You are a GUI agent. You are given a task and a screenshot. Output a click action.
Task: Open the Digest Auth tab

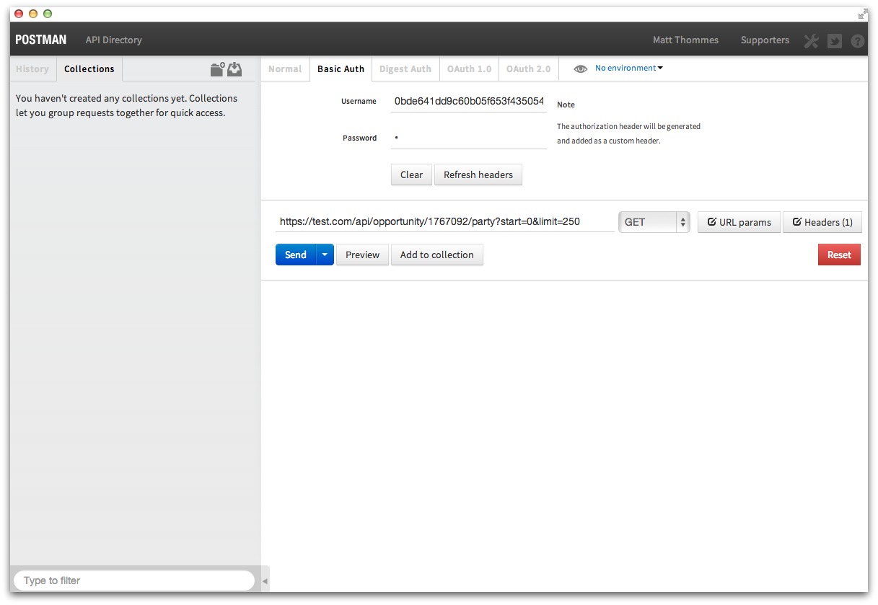pyautogui.click(x=405, y=69)
